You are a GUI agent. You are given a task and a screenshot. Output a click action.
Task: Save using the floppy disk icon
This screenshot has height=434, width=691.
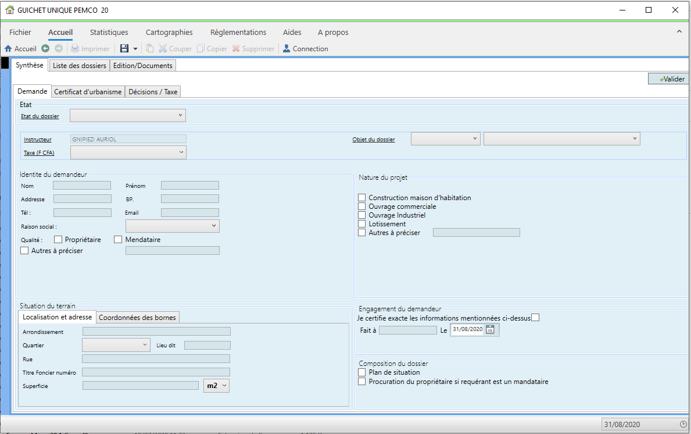(x=124, y=48)
